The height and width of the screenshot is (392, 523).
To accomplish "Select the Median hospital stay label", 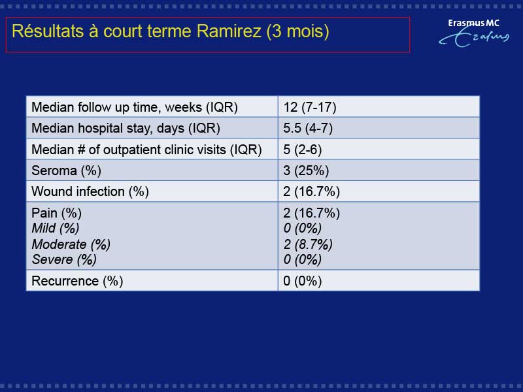I will coord(126,128).
